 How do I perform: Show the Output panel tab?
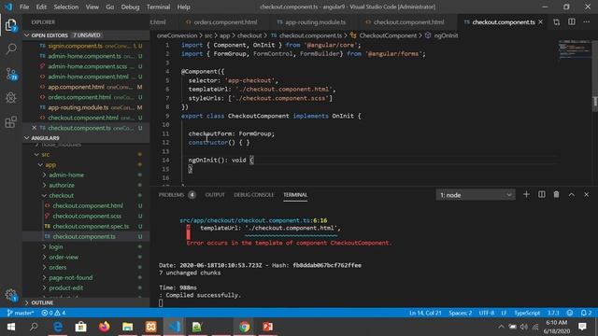(215, 195)
